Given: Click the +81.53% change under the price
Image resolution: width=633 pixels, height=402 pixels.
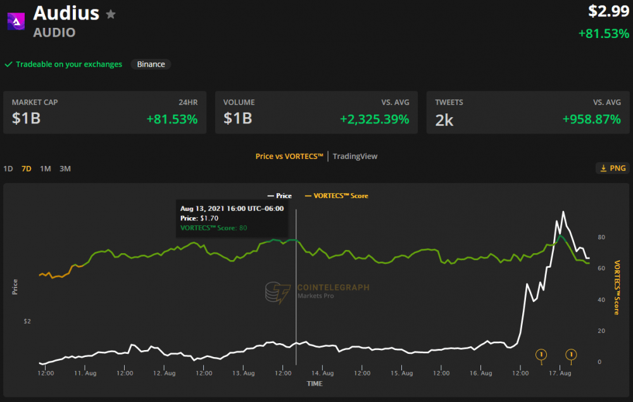Looking at the screenshot, I should click(x=604, y=34).
